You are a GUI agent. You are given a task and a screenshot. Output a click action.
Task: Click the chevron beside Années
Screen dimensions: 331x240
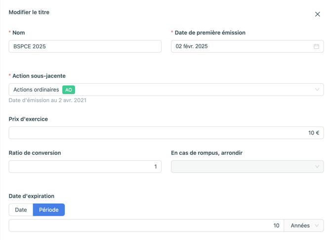pos(317,226)
